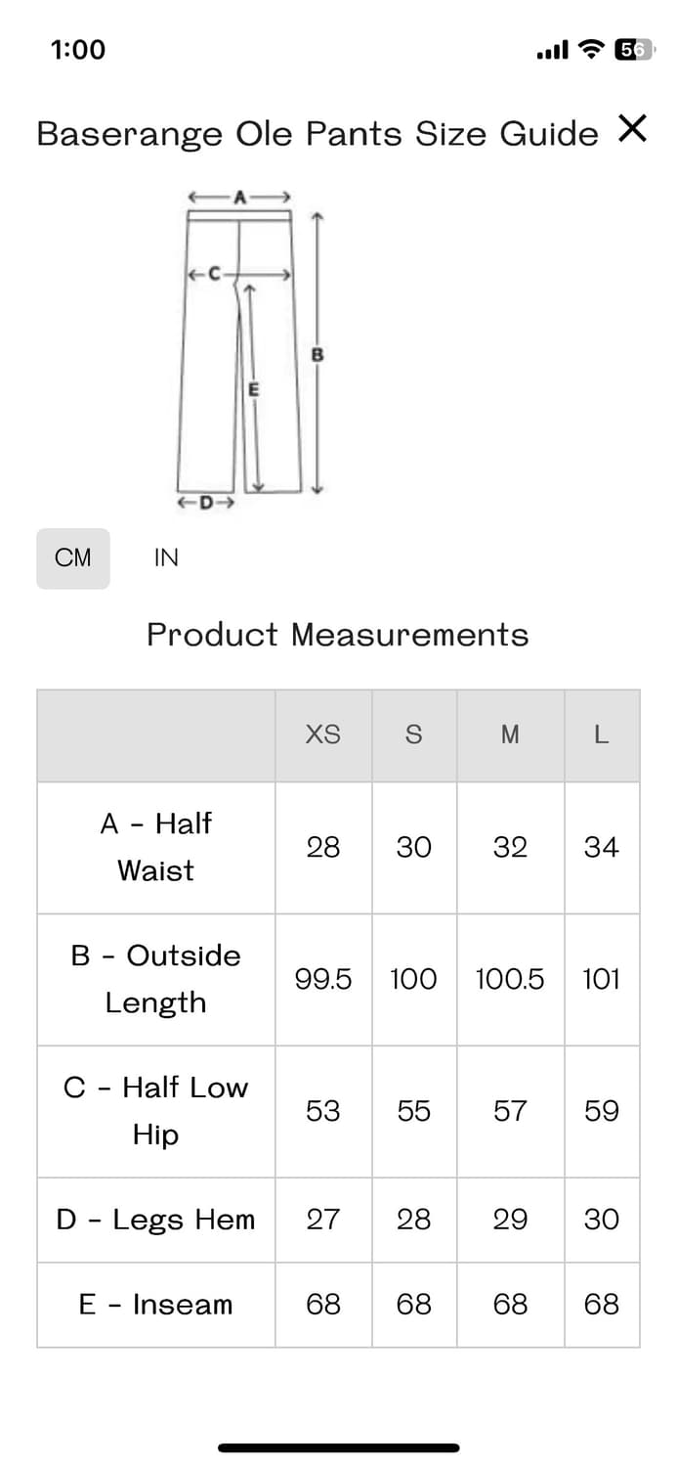Viewport: 677px width, 1467px height.
Task: Tap the 1:00 clock in status bar
Action: pyautogui.click(x=78, y=49)
